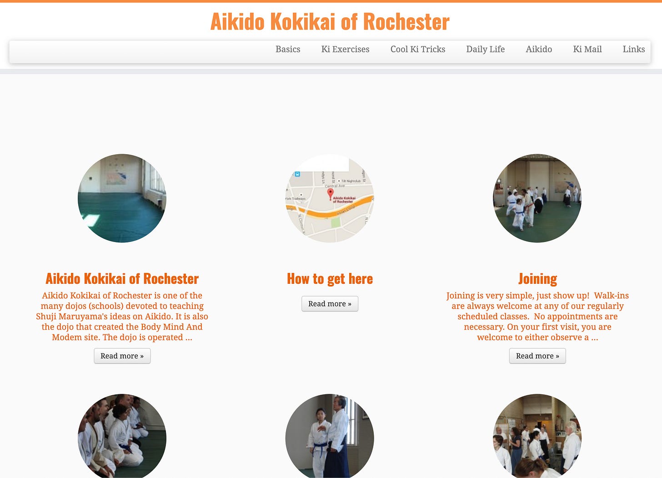Click Read more under How to get here
Image resolution: width=662 pixels, height=478 pixels.
[330, 303]
